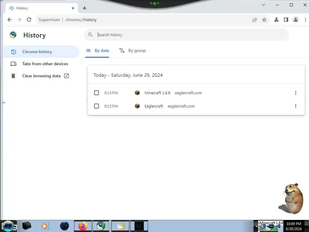Click the magnifier icon in search history
Screen dimensions: 309x232
[x=90, y=35]
